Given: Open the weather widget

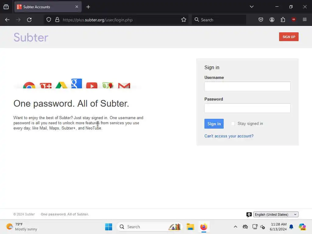Looking at the screenshot, I should click(x=22, y=227).
